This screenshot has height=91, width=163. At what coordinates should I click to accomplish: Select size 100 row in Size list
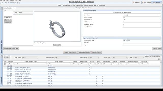pyautogui.click(x=23, y=14)
